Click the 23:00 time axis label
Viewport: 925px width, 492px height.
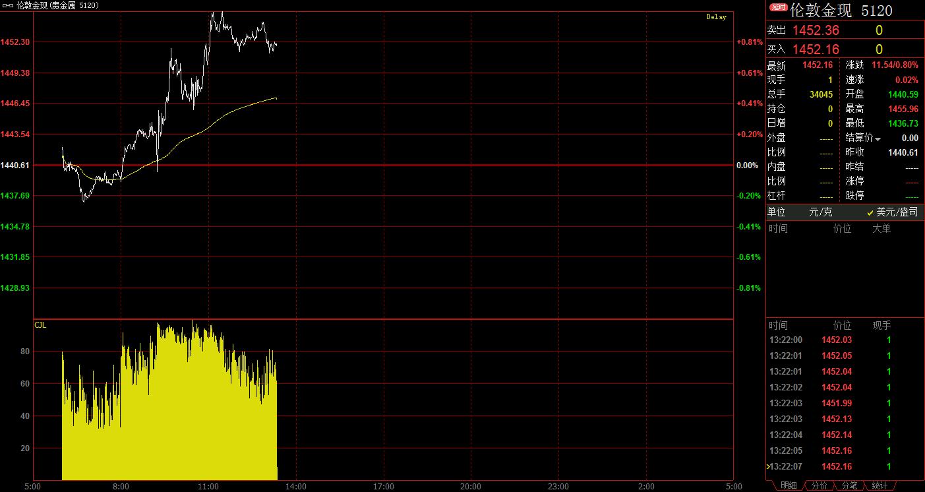point(558,487)
